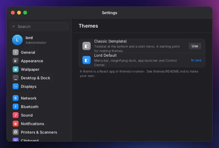
Task: Open the General settings section
Action: pyautogui.click(x=28, y=52)
